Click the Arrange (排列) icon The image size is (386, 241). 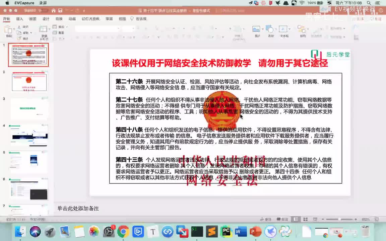[302, 29]
